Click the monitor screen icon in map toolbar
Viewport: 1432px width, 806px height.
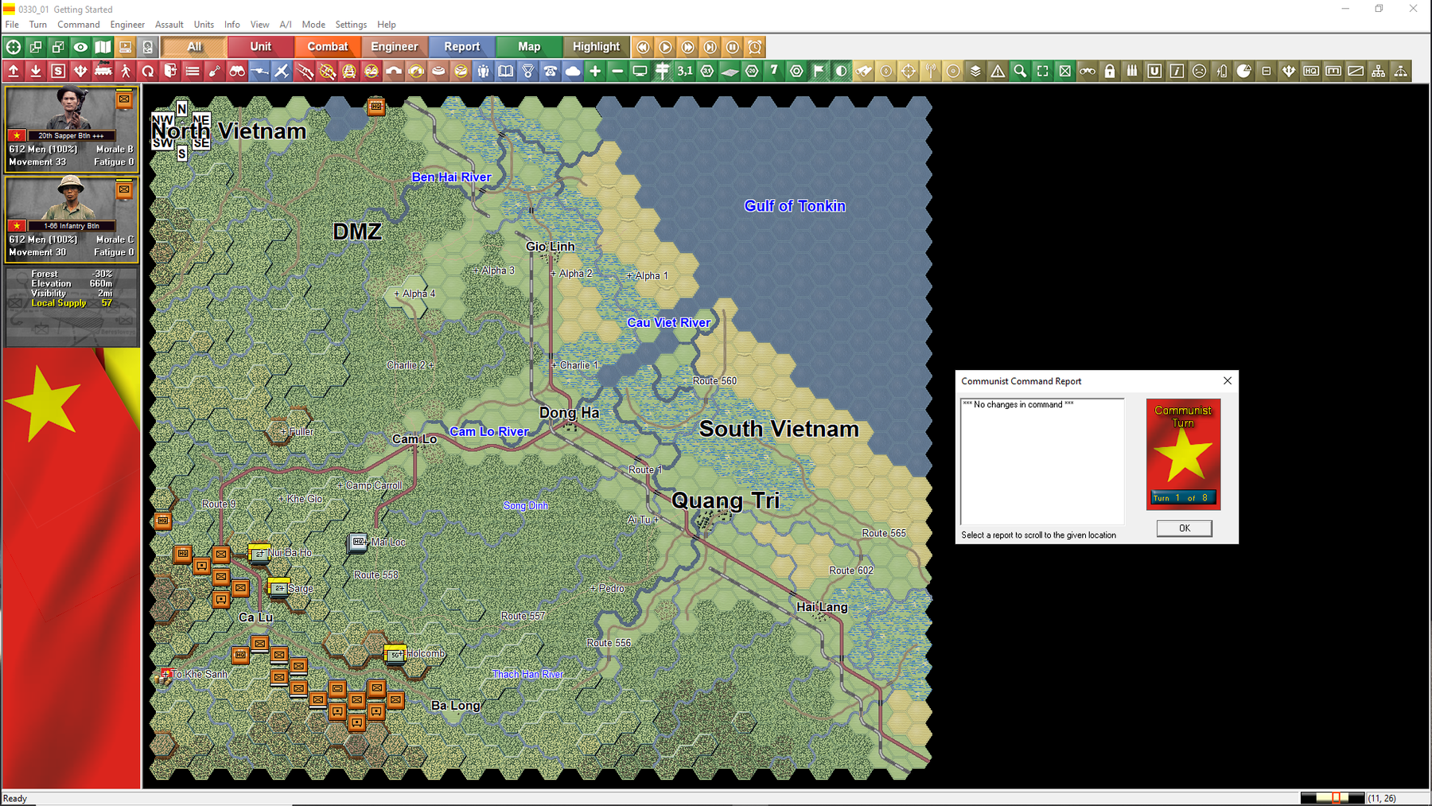pos(640,72)
